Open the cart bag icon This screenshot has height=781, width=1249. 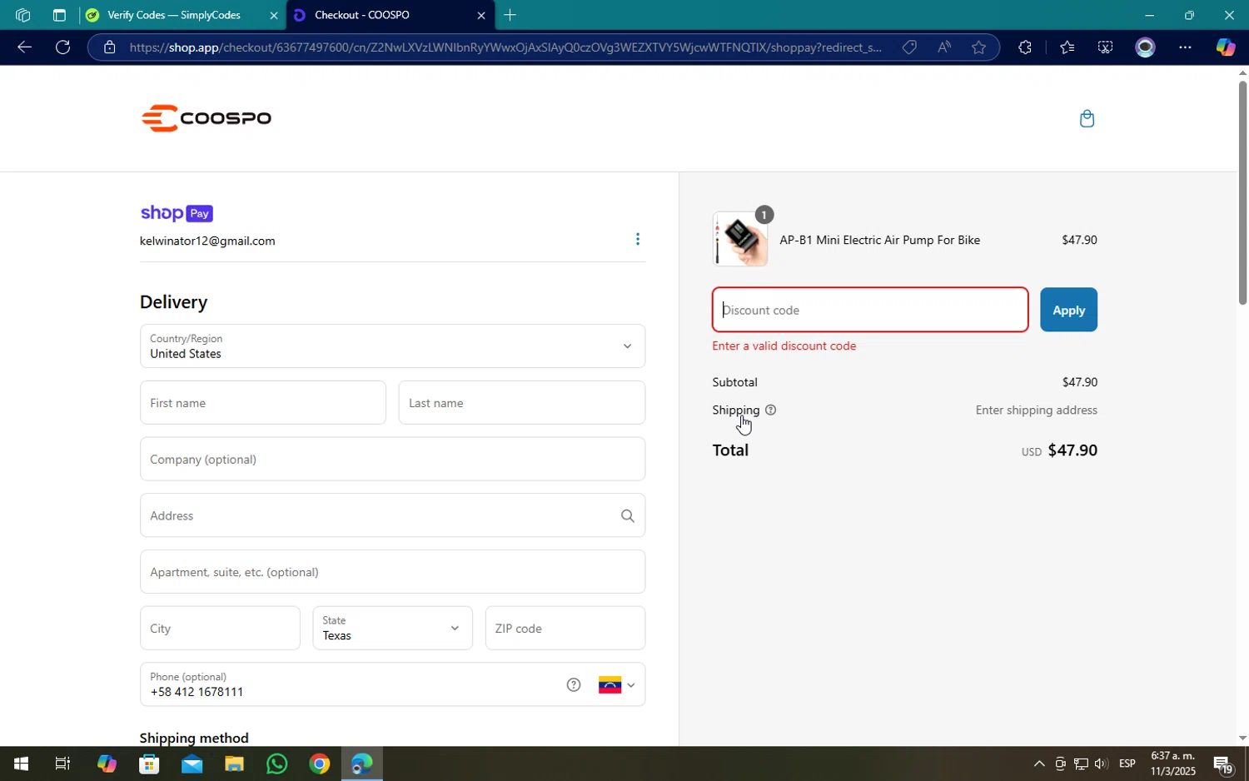tap(1087, 118)
